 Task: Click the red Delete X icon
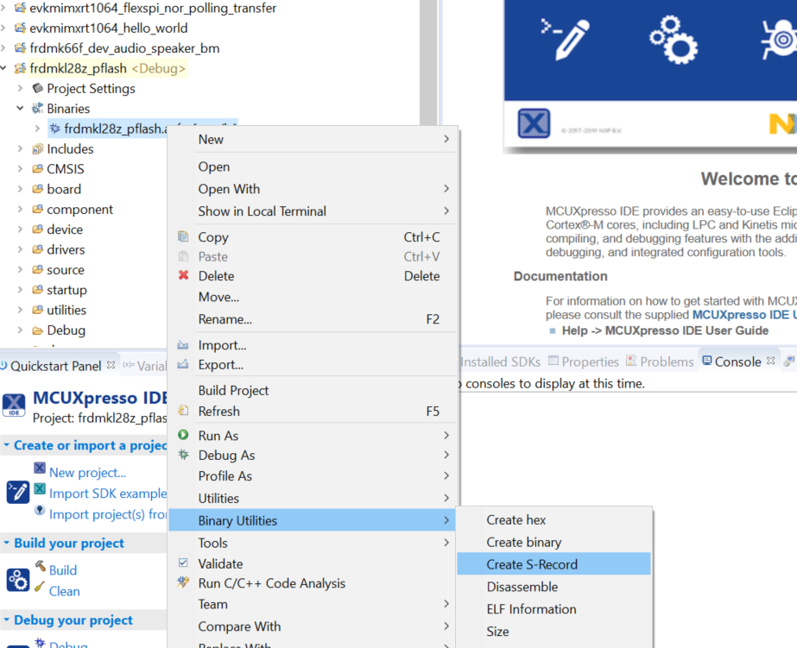click(x=184, y=275)
